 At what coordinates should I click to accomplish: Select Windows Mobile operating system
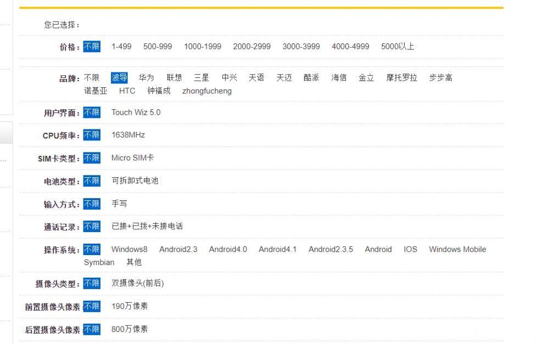pyautogui.click(x=457, y=249)
